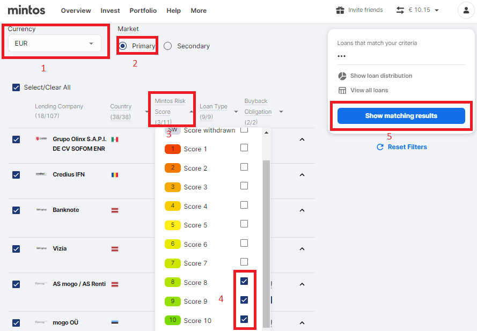477x331 pixels.
Task: Click the Show matching results button
Action: pyautogui.click(x=401, y=116)
